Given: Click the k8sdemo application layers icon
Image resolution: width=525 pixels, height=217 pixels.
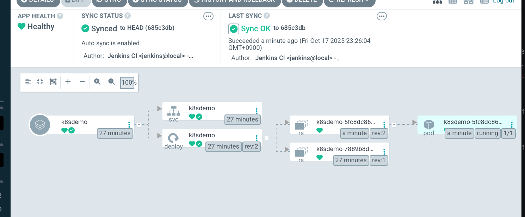Looking at the screenshot, I should pos(40,125).
